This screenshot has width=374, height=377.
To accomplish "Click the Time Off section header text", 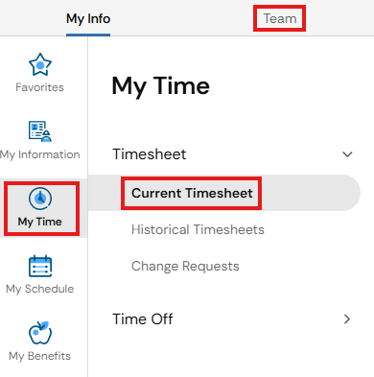I will [143, 319].
